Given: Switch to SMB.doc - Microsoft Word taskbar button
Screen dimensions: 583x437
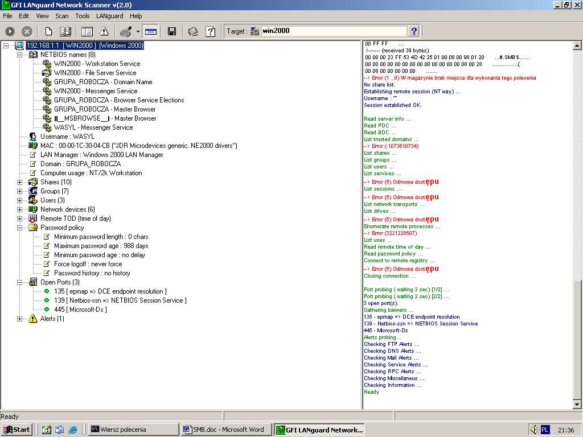Looking at the screenshot, I should click(225, 430).
